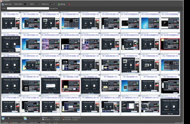Click the stacked windows icon between the sliders

tap(25, 118)
